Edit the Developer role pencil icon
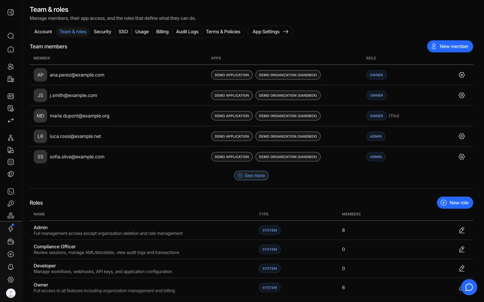The height and width of the screenshot is (302, 484). pos(462,268)
